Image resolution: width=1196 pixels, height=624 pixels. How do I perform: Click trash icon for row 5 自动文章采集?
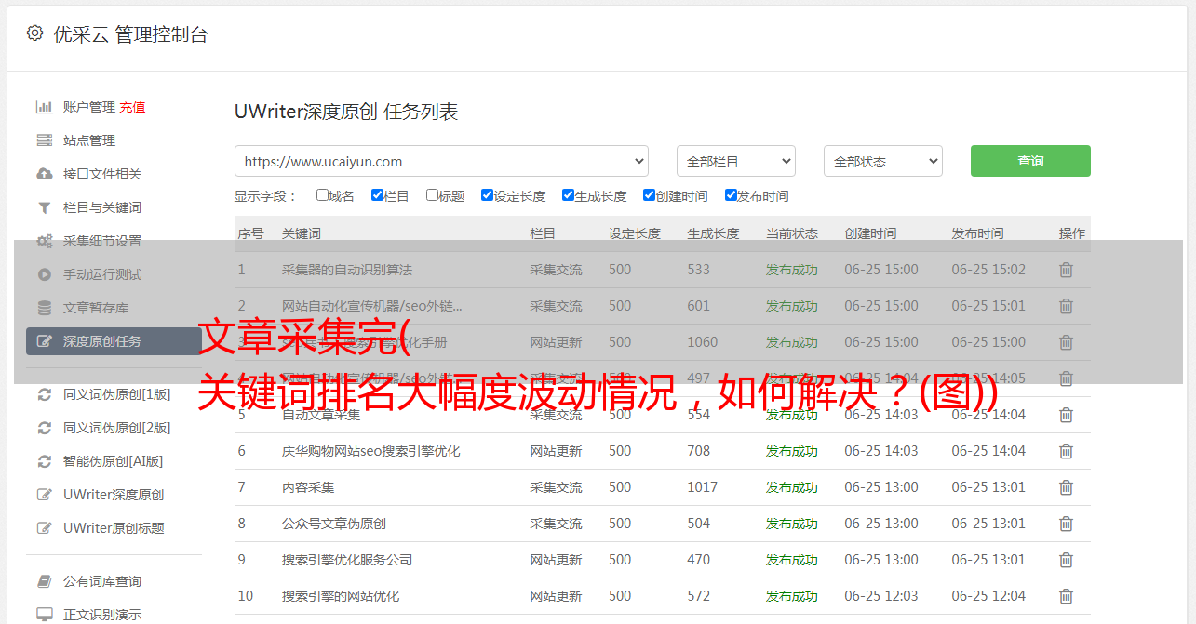coord(1067,415)
